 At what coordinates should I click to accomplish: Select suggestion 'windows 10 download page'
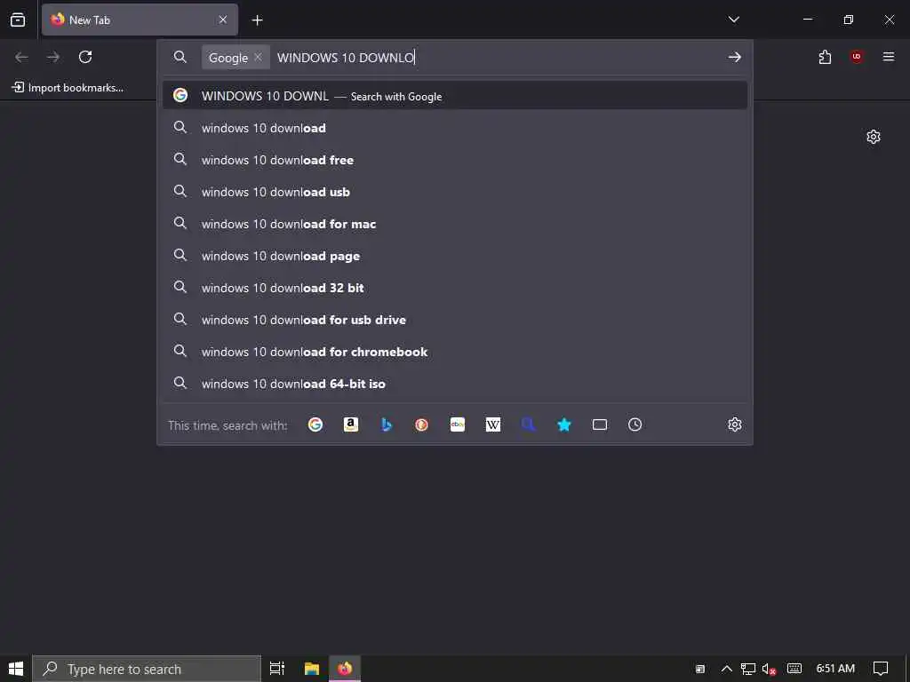455,256
